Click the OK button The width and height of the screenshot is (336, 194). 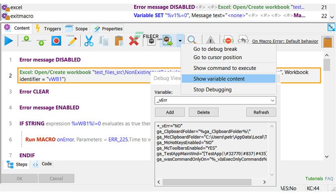point(20,178)
